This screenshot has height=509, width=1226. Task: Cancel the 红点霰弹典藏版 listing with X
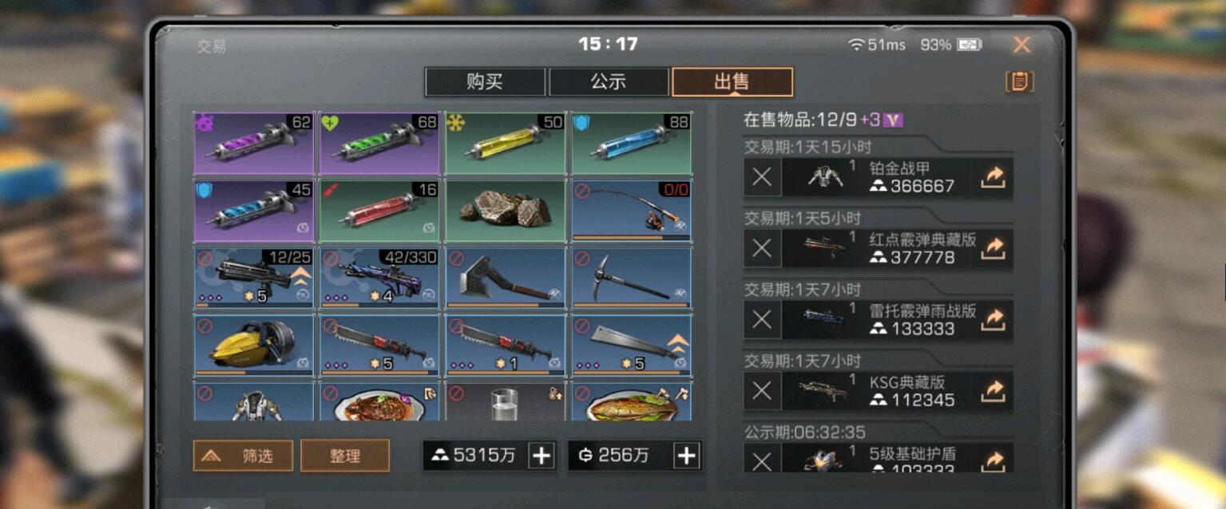click(x=762, y=249)
